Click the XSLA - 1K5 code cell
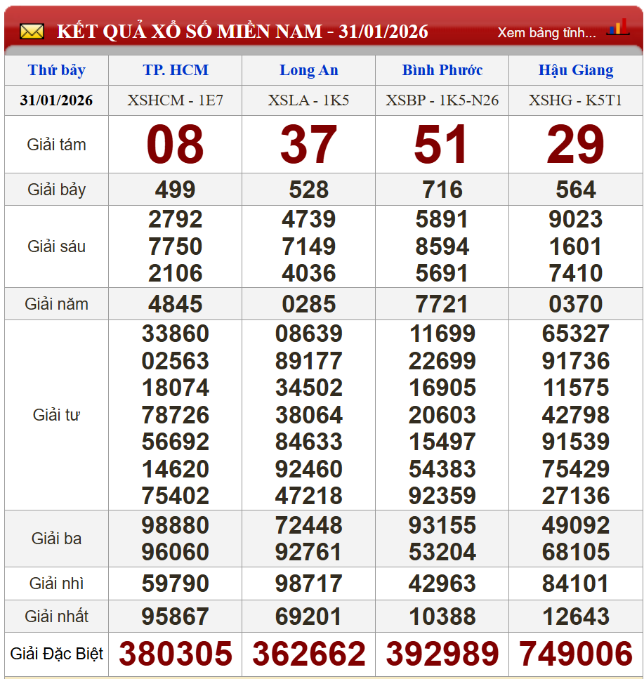644x679 pixels. [308, 100]
